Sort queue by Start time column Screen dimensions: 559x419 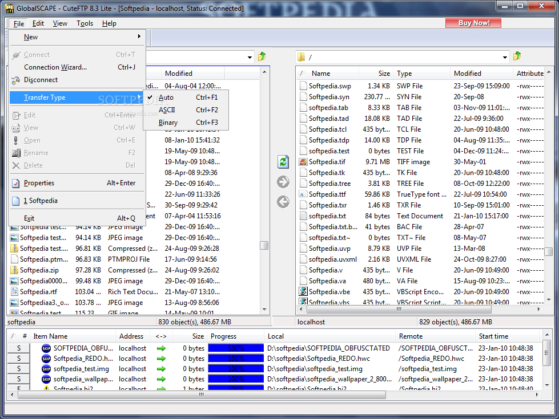click(x=508, y=336)
